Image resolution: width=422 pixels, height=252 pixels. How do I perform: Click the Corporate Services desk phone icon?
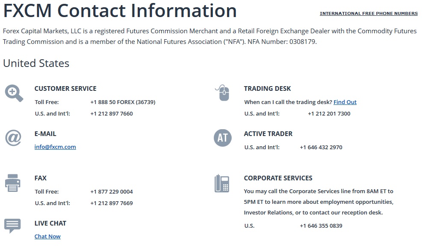click(222, 183)
